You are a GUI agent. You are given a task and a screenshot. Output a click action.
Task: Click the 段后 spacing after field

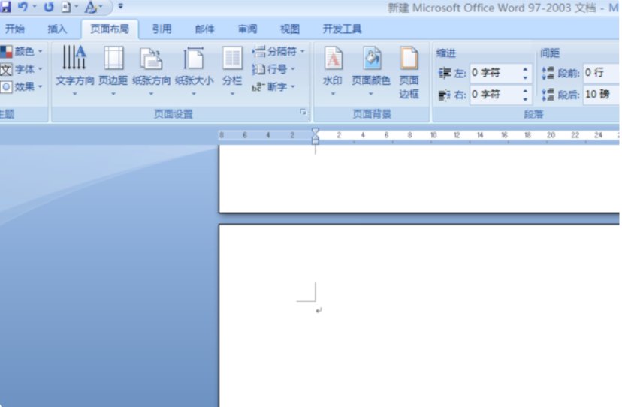[x=602, y=95]
